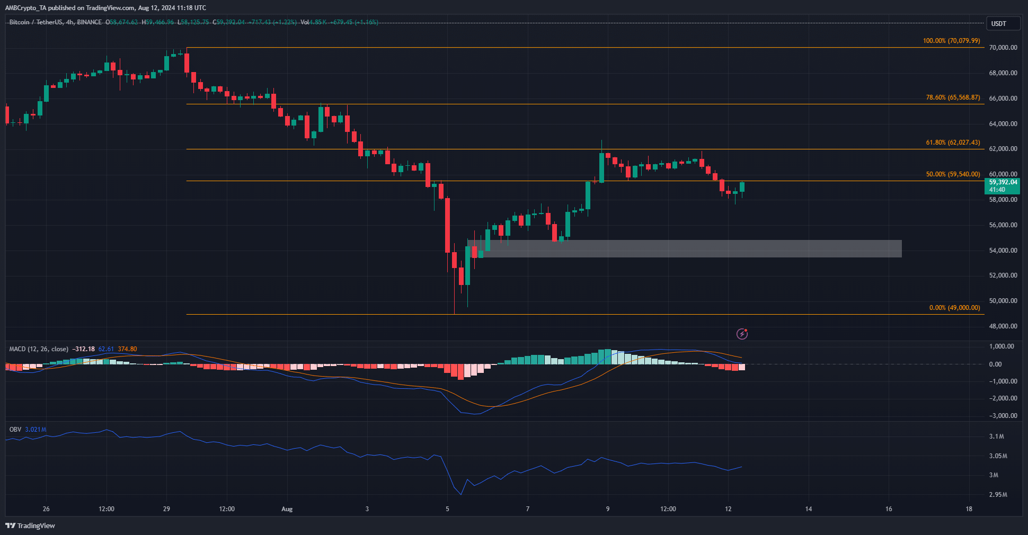Click the MACD blue line value 62.61
This screenshot has width=1028, height=535.
pos(106,349)
